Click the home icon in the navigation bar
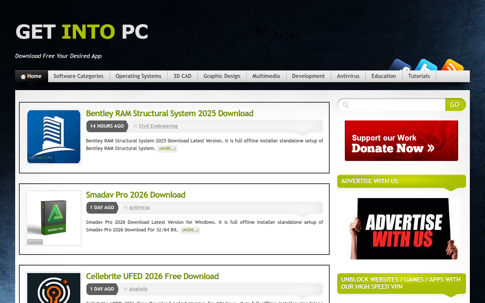This screenshot has width=485, height=303. click(23, 77)
